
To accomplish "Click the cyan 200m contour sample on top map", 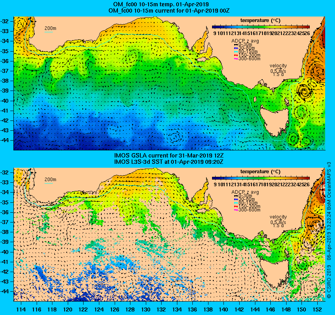I will tap(48, 32).
